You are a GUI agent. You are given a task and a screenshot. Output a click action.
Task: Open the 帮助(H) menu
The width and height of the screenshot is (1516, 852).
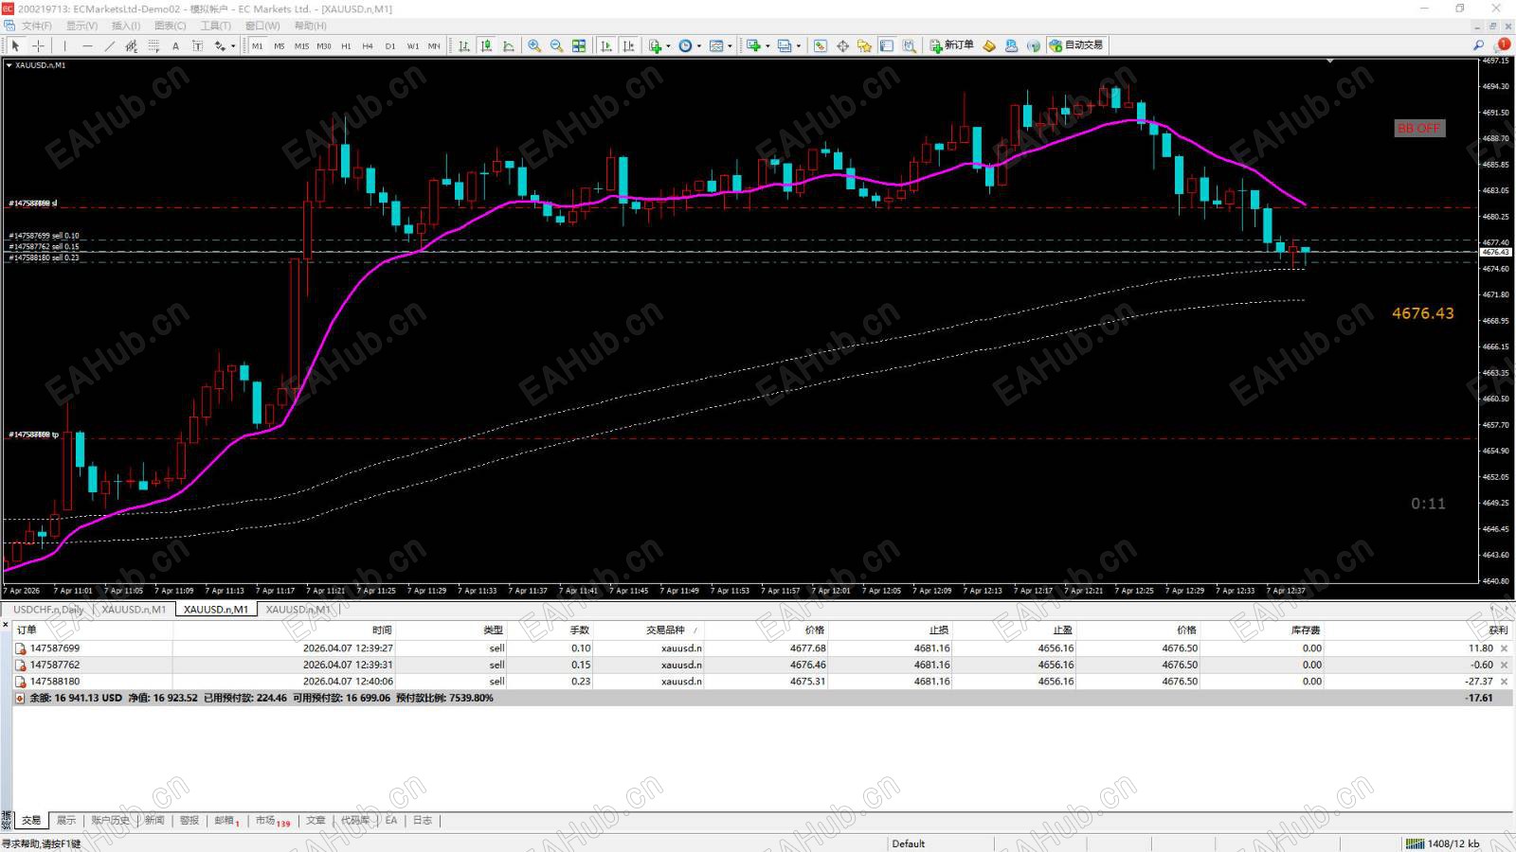point(310,26)
